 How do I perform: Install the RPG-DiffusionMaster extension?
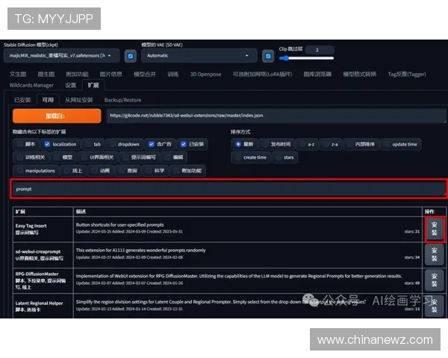(x=435, y=280)
